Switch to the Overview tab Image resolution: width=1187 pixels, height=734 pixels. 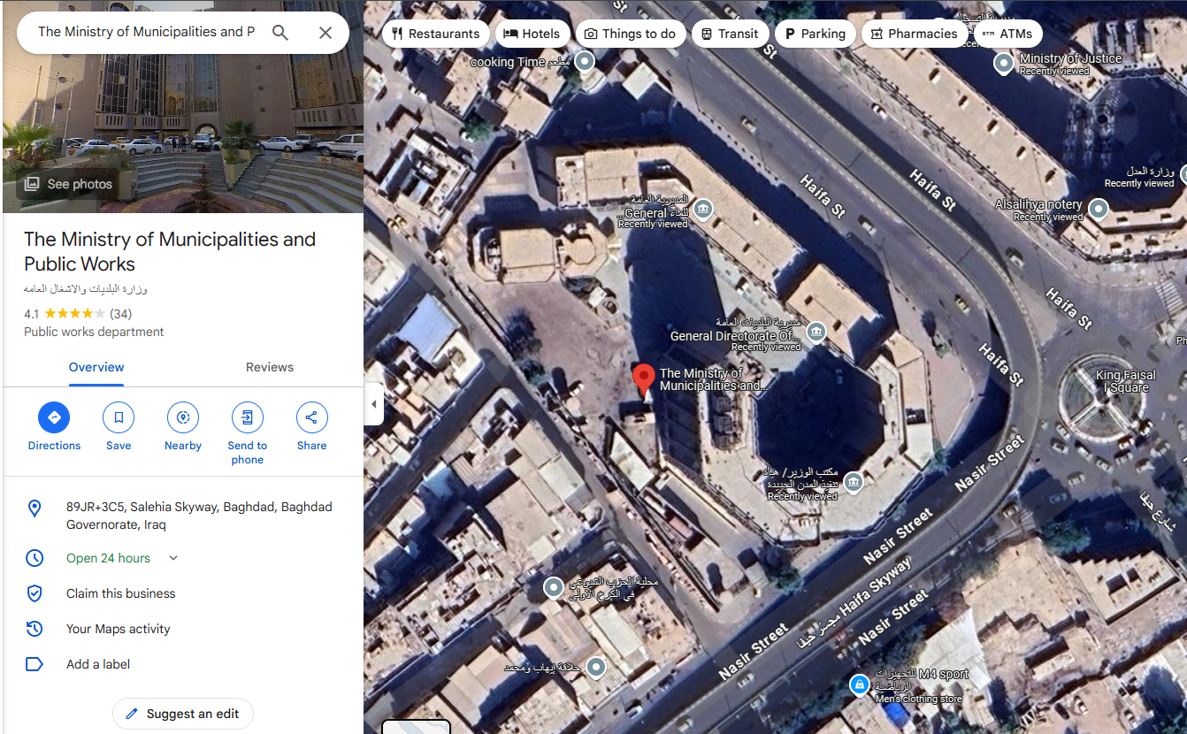(x=96, y=367)
